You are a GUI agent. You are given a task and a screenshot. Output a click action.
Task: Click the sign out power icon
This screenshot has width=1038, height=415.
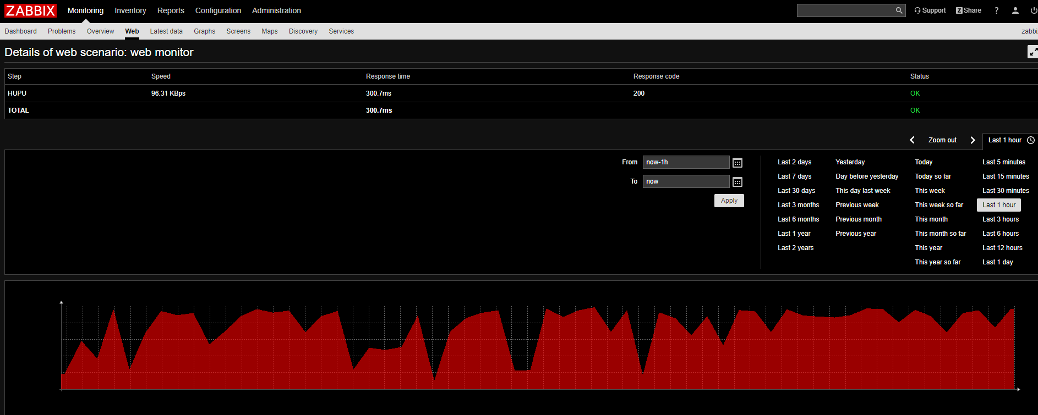[1034, 10]
